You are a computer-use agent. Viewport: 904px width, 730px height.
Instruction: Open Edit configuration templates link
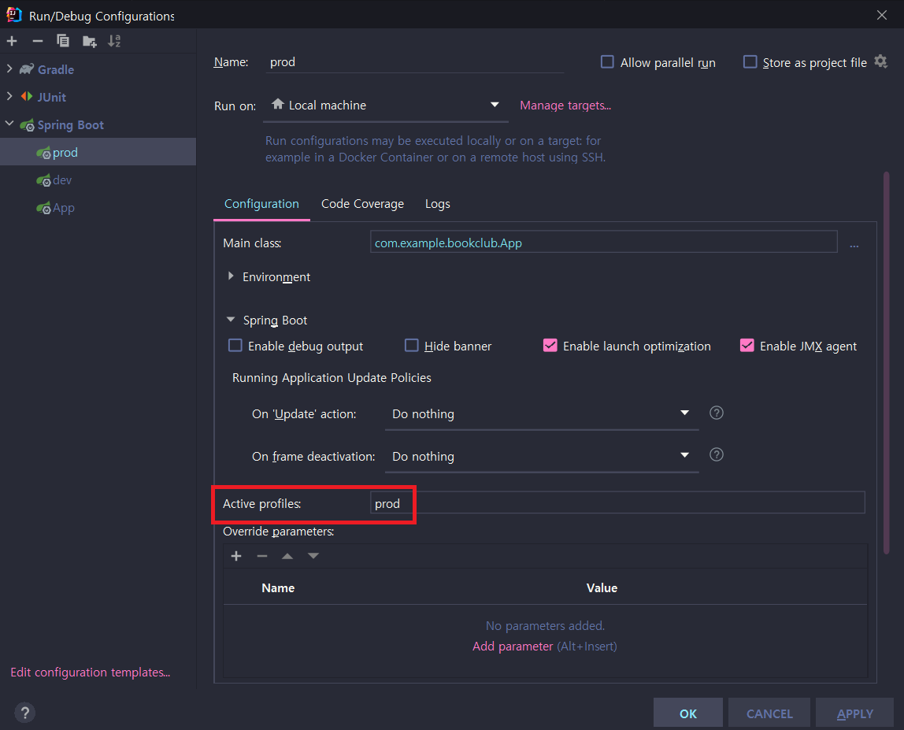91,673
